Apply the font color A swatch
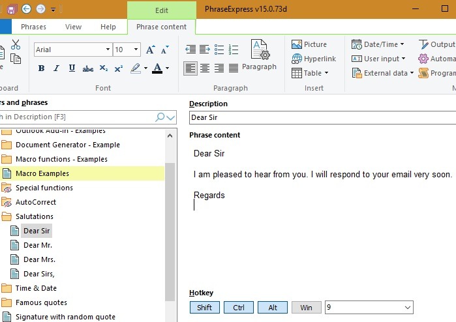Image resolution: width=456 pixels, height=322 pixels. coord(157,68)
